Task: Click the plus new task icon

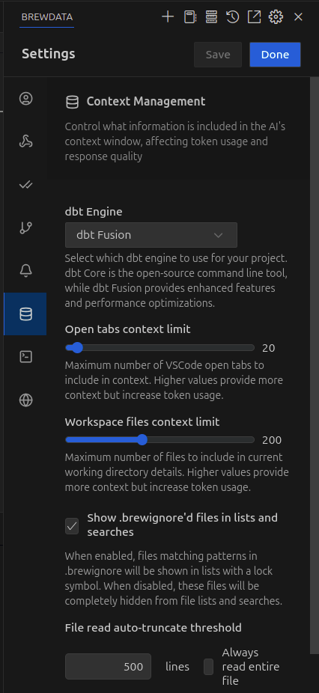Action: click(x=168, y=17)
